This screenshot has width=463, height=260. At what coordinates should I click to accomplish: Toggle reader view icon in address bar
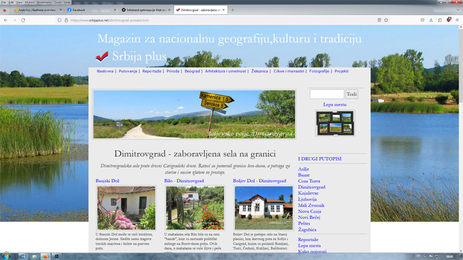coord(379,20)
